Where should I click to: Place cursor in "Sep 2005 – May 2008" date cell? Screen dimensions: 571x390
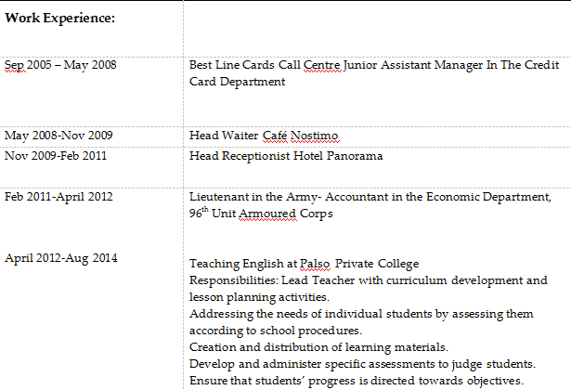[60, 66]
